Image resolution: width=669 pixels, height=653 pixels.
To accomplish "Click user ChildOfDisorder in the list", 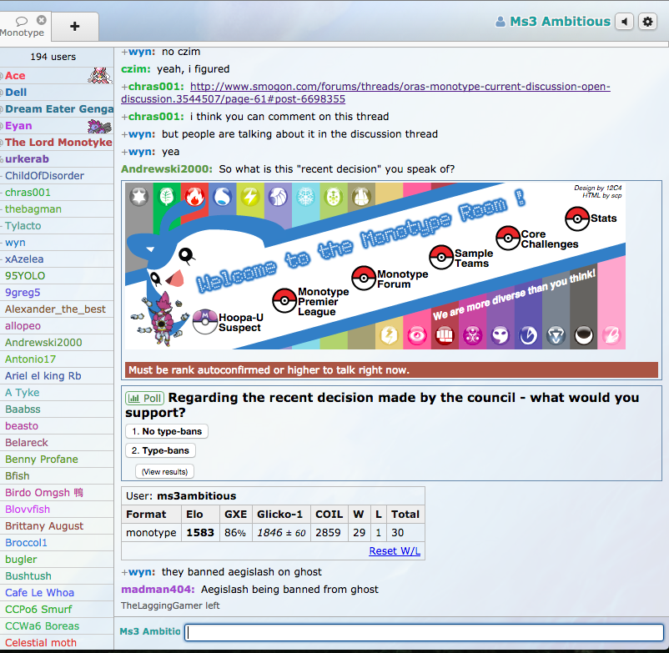I will (x=57, y=175).
